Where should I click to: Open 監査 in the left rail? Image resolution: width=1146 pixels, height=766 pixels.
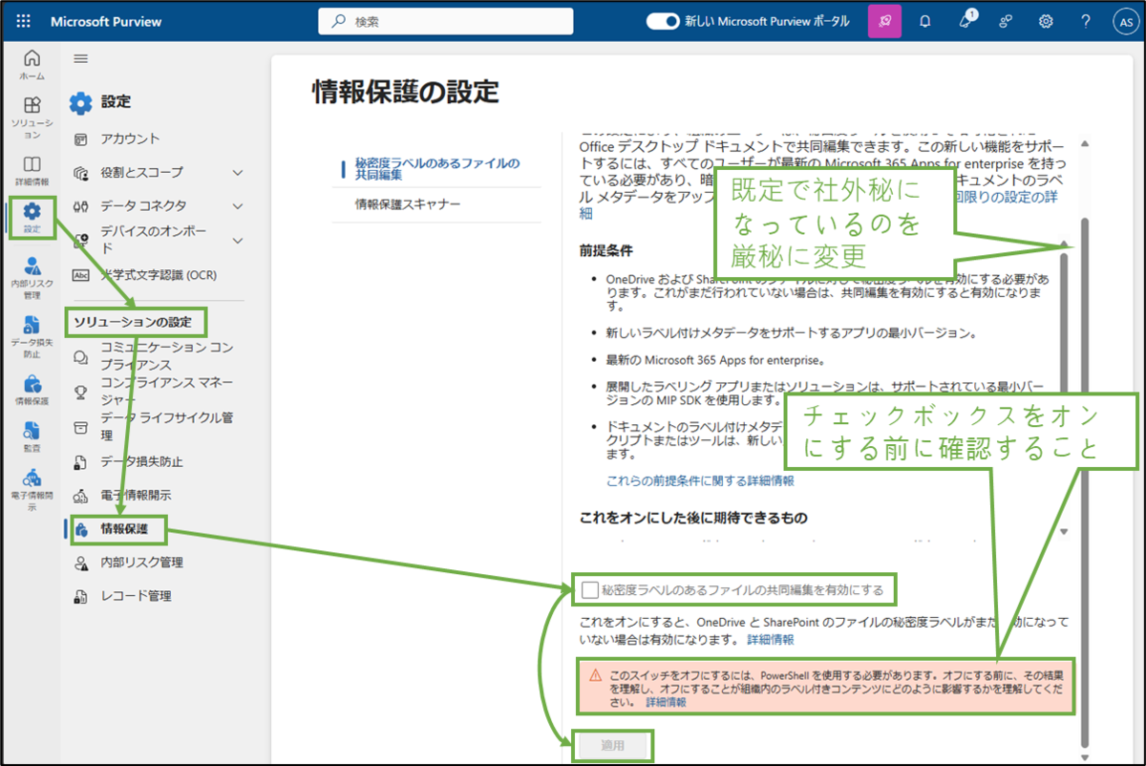[x=32, y=436]
